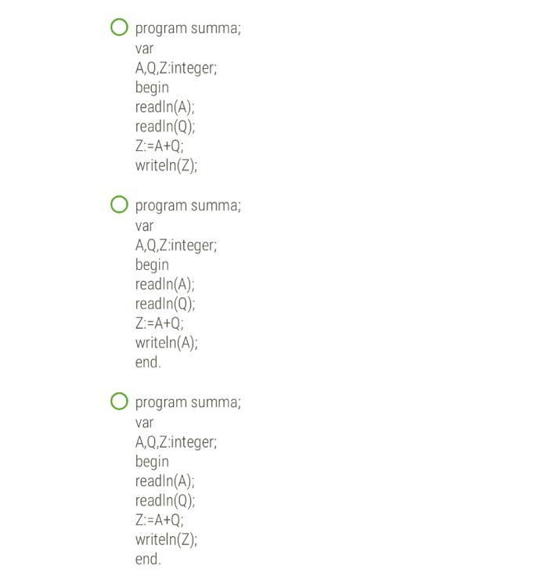Click 'program summa;' text in third option

pyautogui.click(x=188, y=403)
